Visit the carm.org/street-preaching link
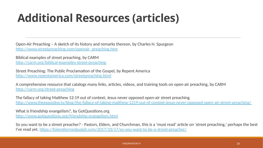This screenshot has height=148, width=263. tap(45, 89)
